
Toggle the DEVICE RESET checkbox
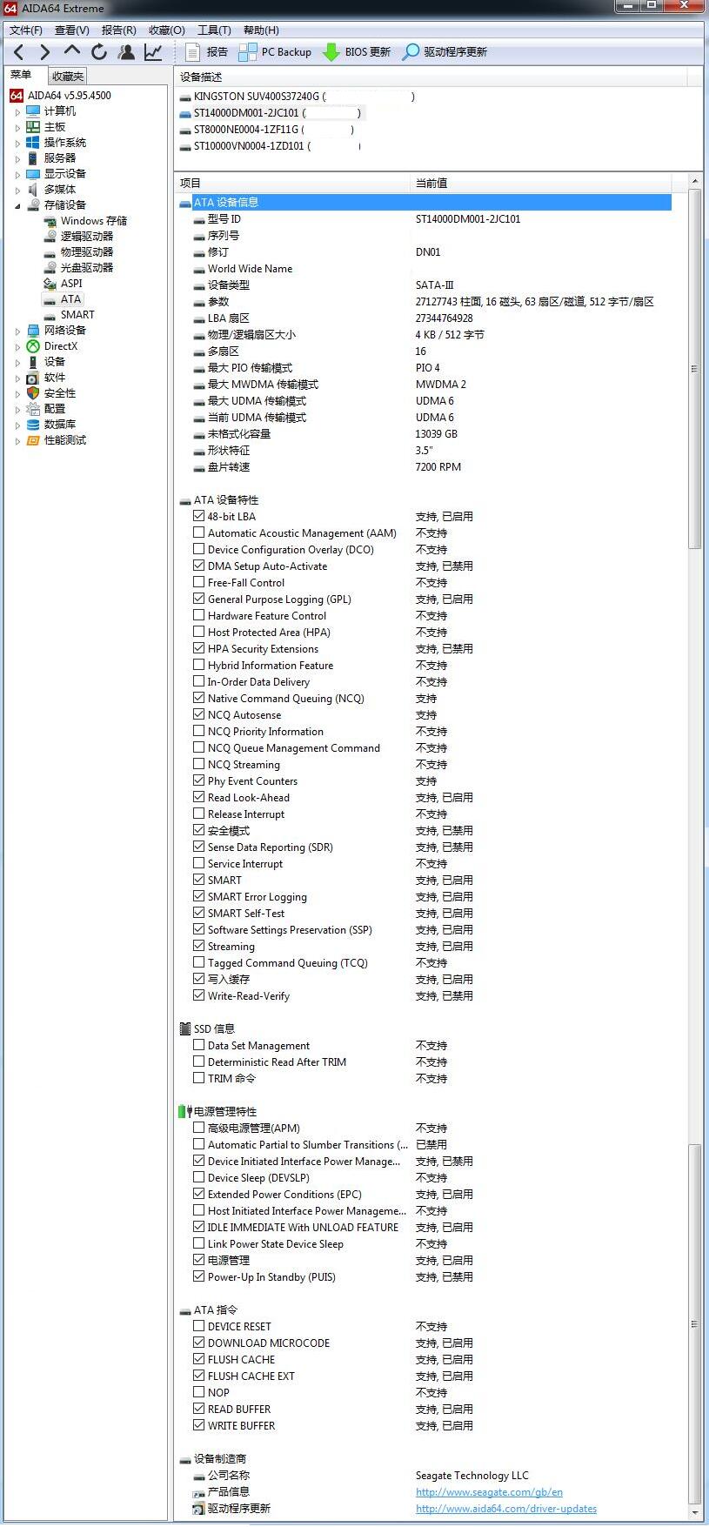pyautogui.click(x=199, y=1326)
